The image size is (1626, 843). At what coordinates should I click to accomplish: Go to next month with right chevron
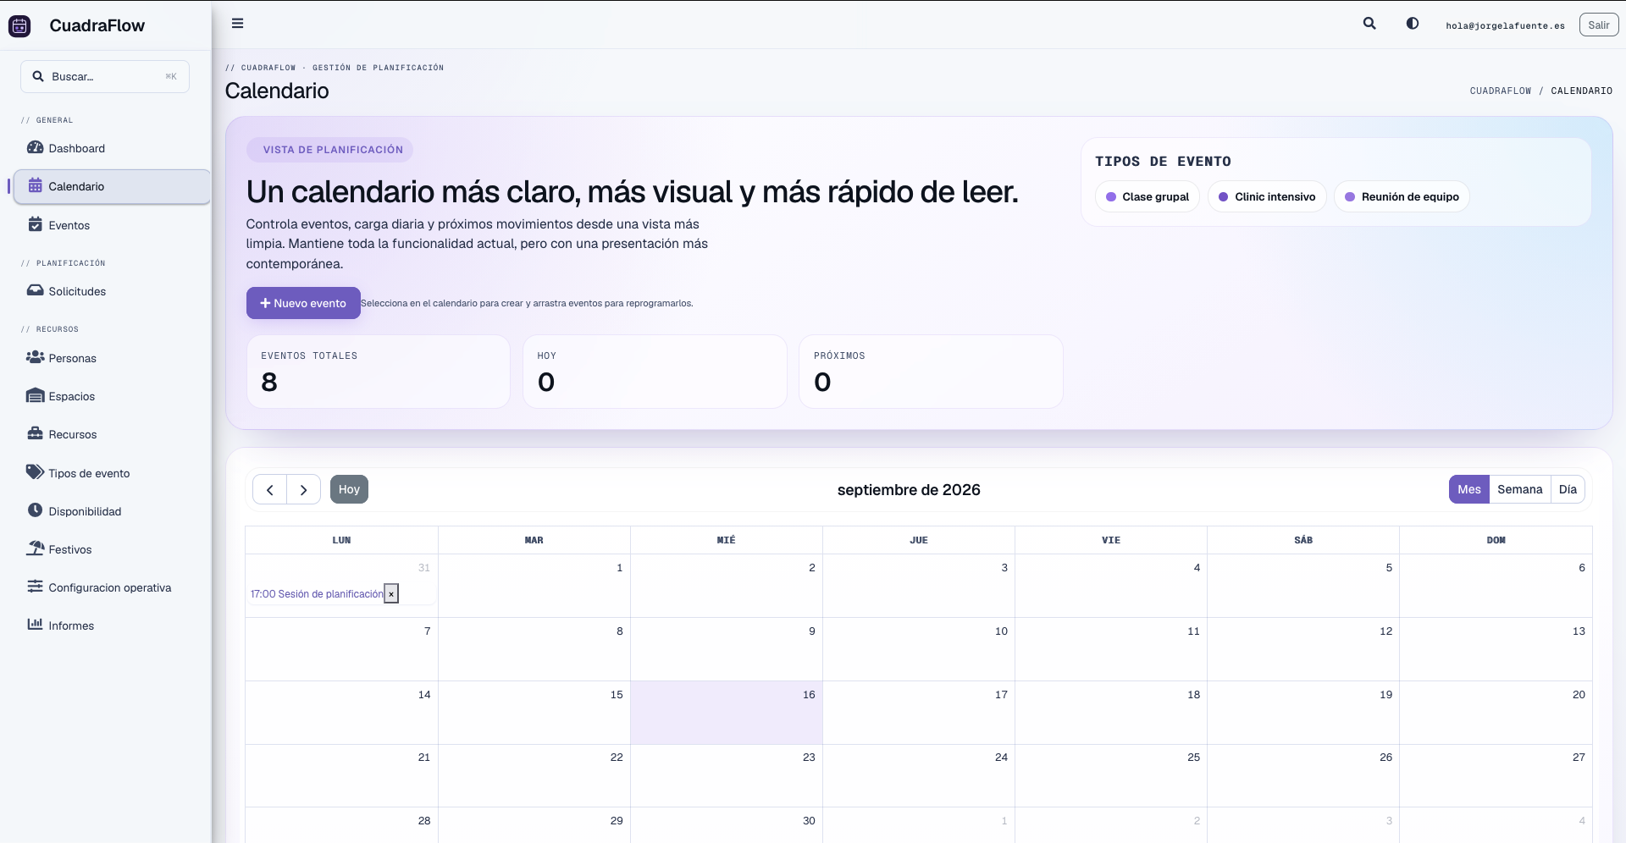coord(303,489)
